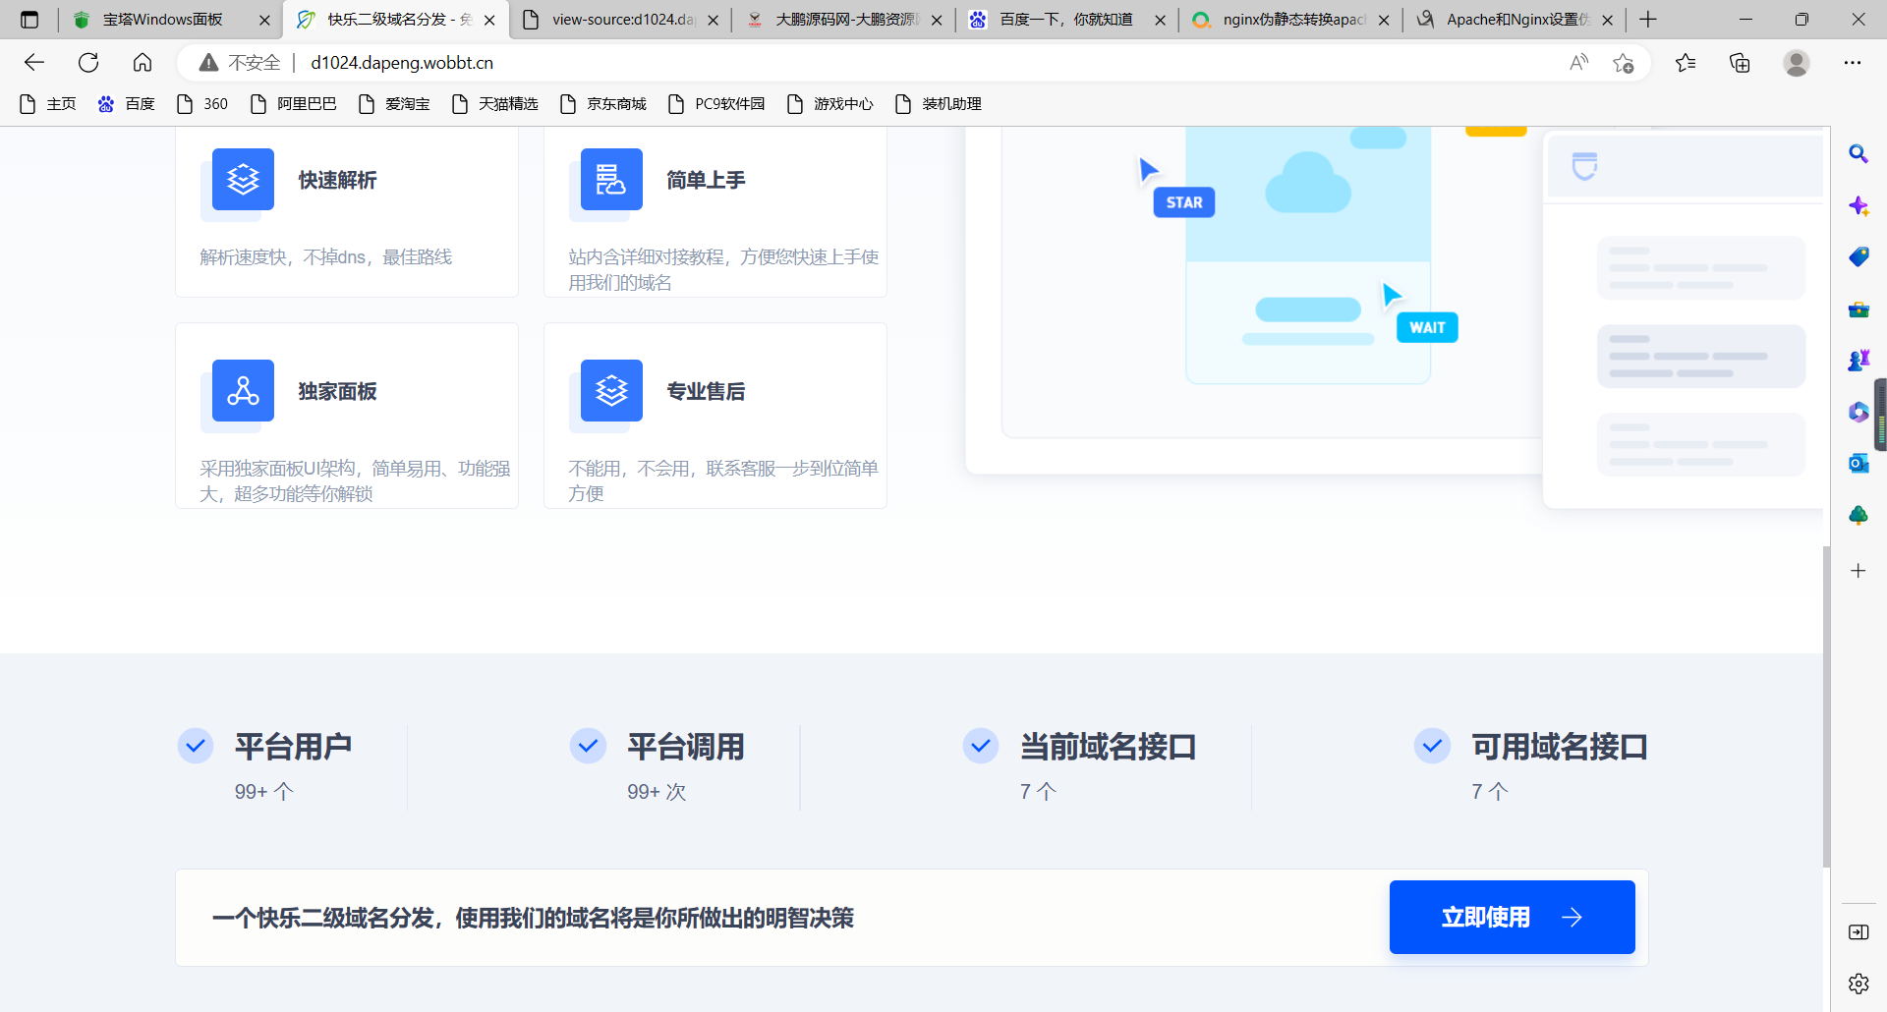
Task: Open the profile avatar account menu
Action: click(1796, 62)
